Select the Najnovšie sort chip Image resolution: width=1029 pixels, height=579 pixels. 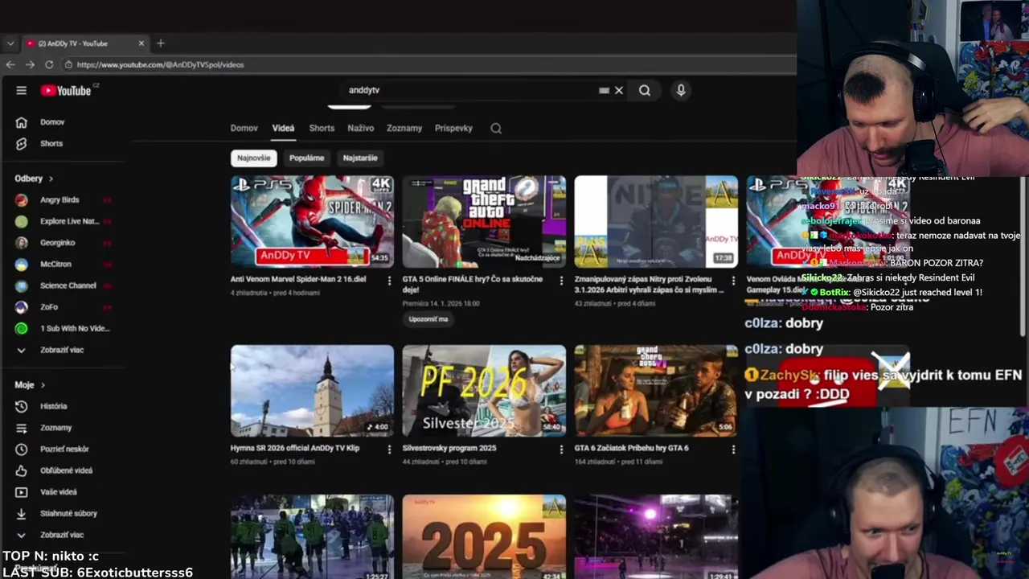[253, 158]
